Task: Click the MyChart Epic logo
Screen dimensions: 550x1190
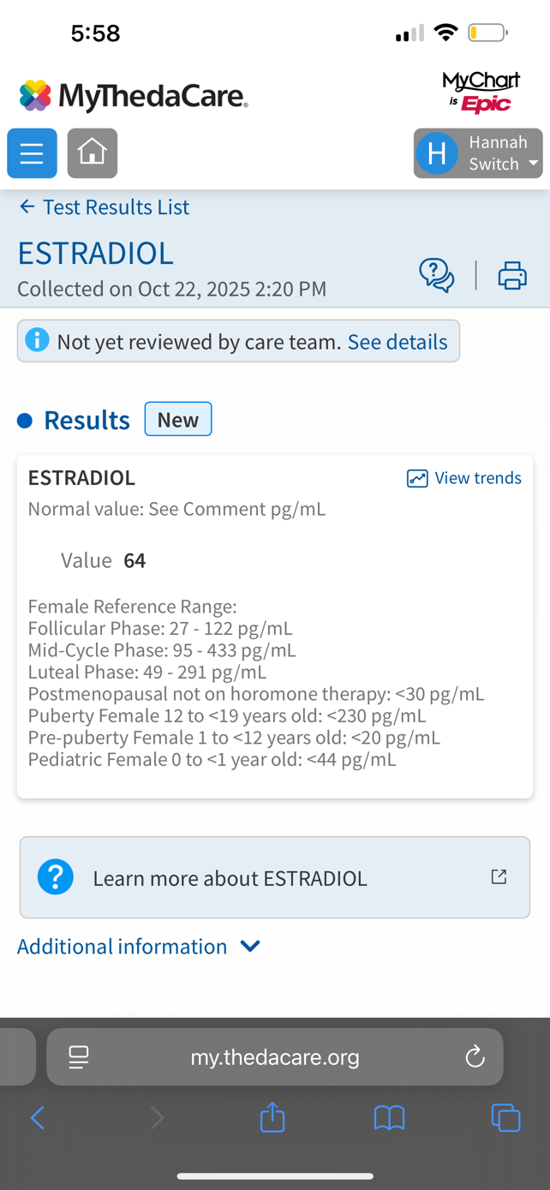Action: point(481,93)
